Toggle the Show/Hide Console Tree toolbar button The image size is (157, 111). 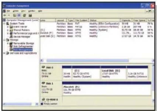[x=19, y=15]
